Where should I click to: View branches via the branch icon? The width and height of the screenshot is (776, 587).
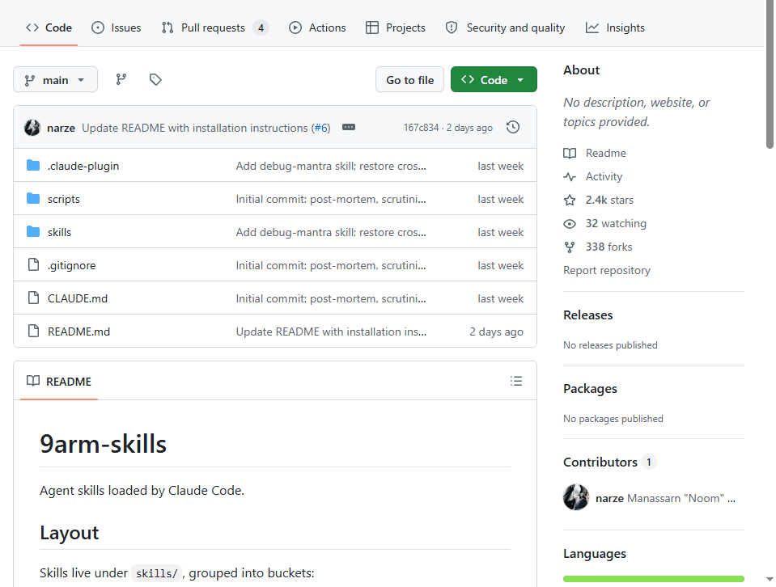pyautogui.click(x=121, y=79)
